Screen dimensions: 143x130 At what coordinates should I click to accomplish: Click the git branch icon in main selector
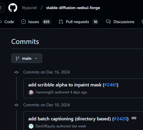tap(18, 59)
